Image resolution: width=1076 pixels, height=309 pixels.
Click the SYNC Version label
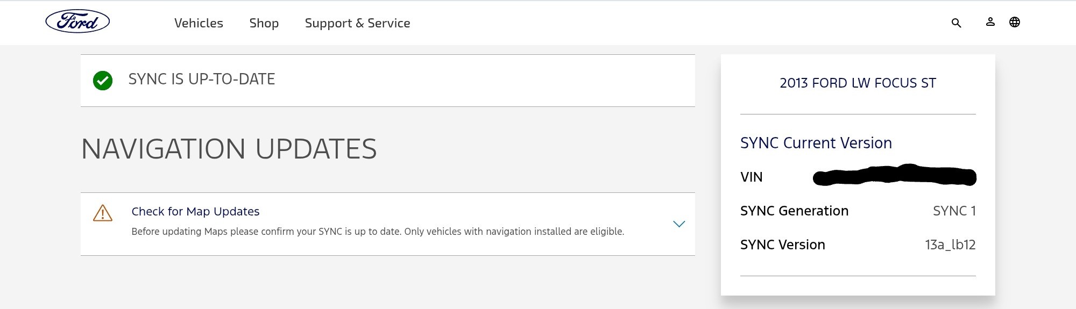[x=782, y=245]
